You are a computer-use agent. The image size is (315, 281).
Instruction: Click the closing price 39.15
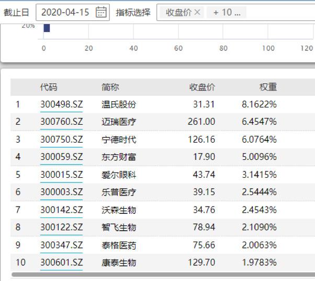[x=204, y=192]
